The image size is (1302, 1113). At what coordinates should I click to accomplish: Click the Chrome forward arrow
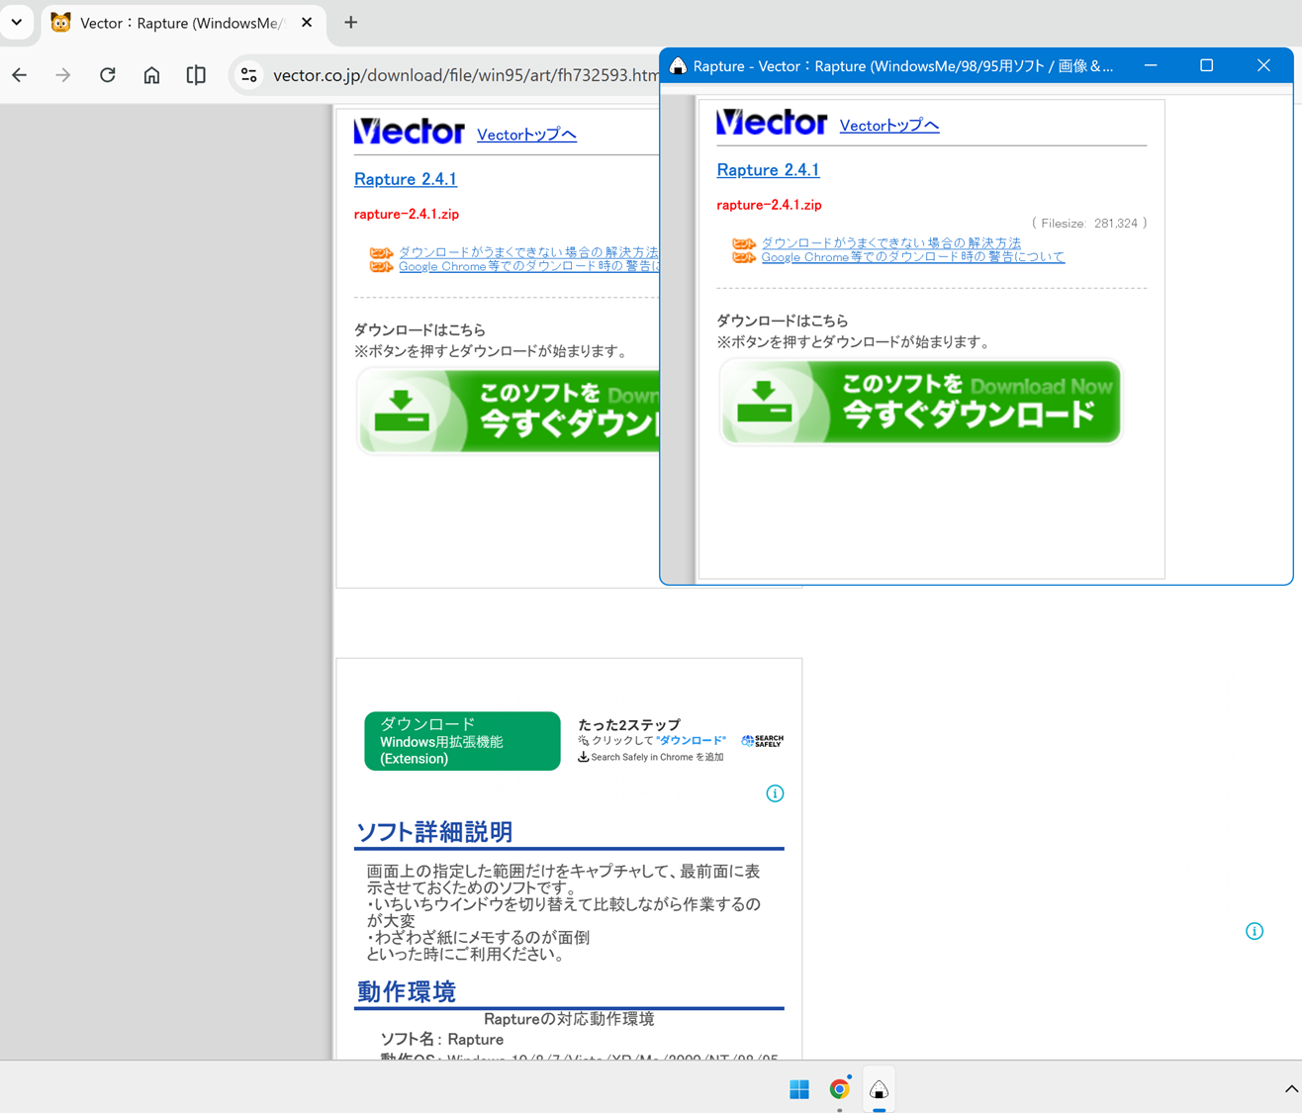63,75
